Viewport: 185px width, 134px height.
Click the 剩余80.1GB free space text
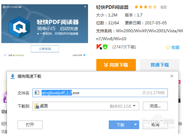click(x=120, y=106)
